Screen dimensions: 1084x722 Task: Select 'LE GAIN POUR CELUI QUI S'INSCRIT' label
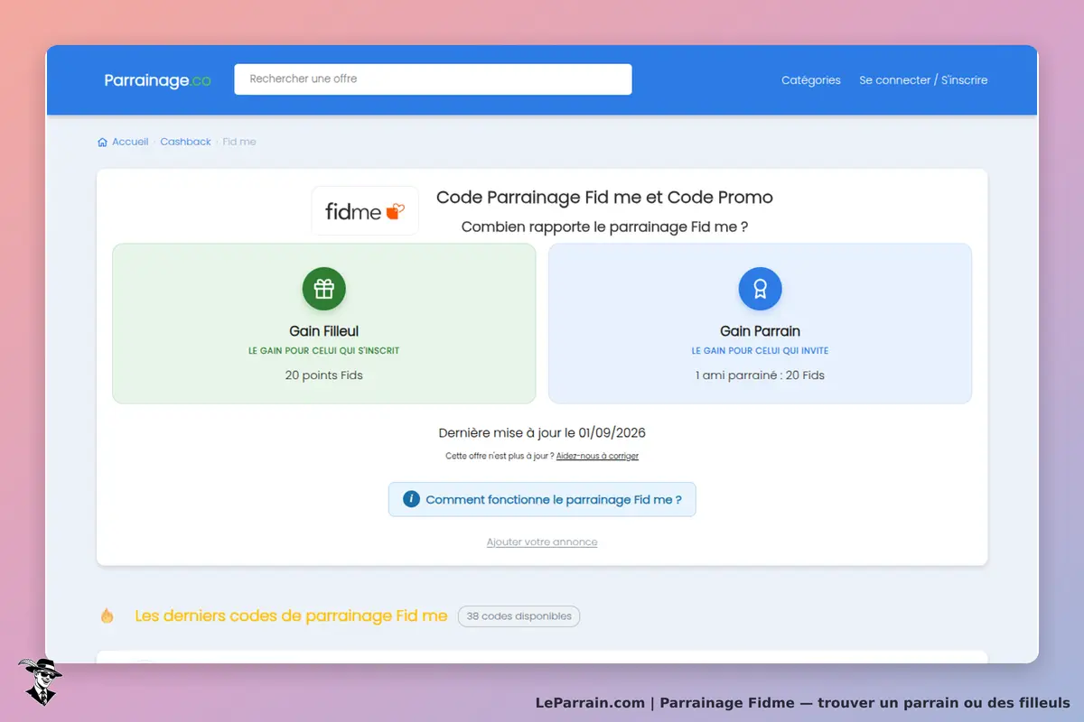324,350
